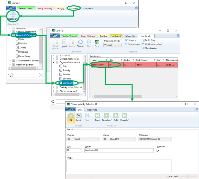This screenshot has height=179, width=199.
Task: Click the Zrušit filtry button
Action: click(150, 40)
